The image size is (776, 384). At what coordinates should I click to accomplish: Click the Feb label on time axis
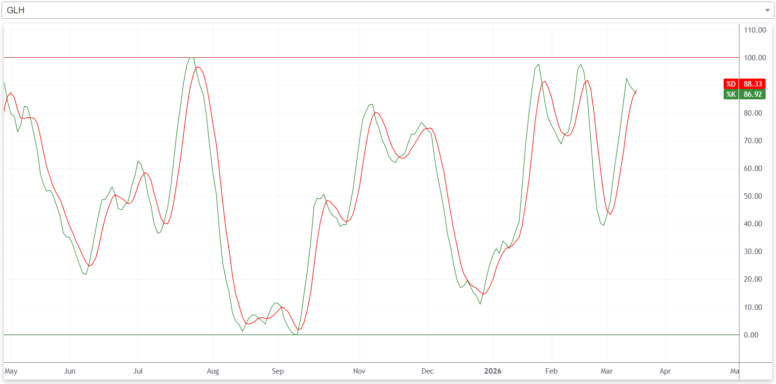[551, 371]
